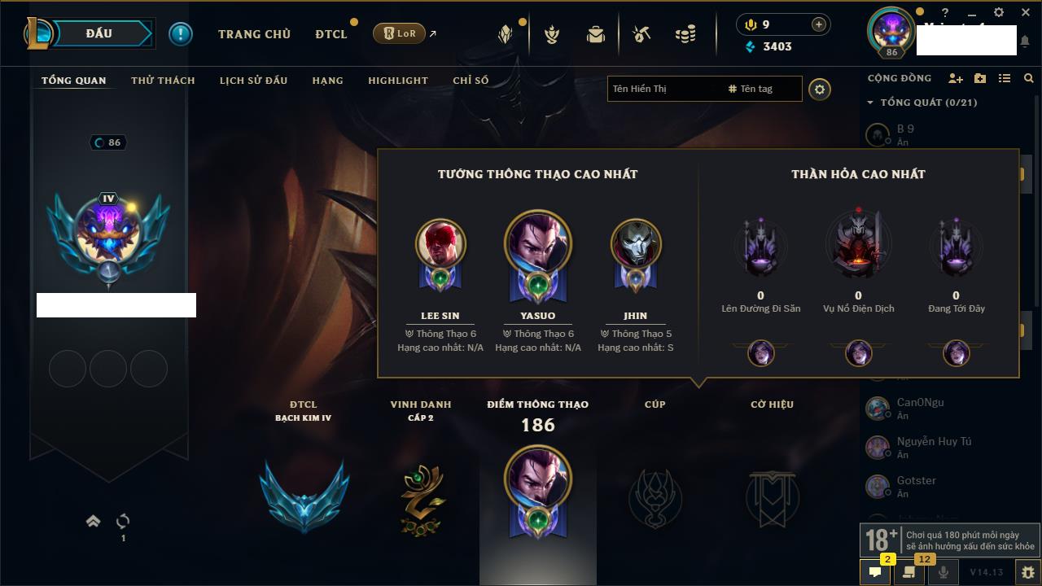Screen dimensions: 1042x586
Task: Switch to the THỬ THÁCH tab
Action: point(163,81)
